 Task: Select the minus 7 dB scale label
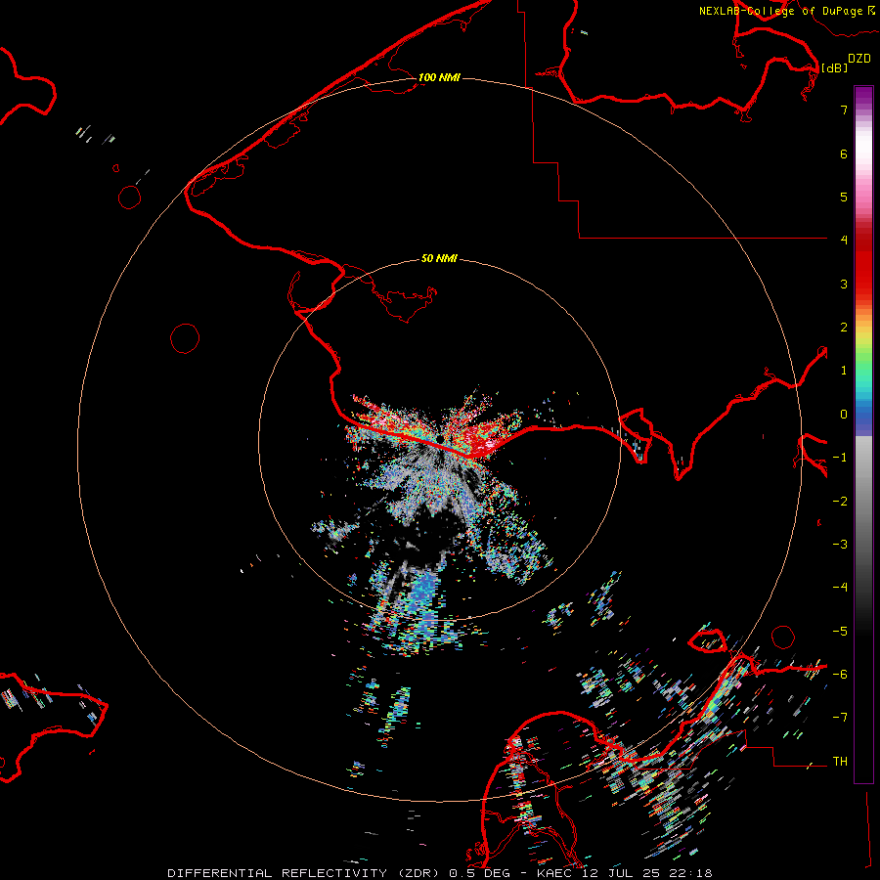coord(840,718)
